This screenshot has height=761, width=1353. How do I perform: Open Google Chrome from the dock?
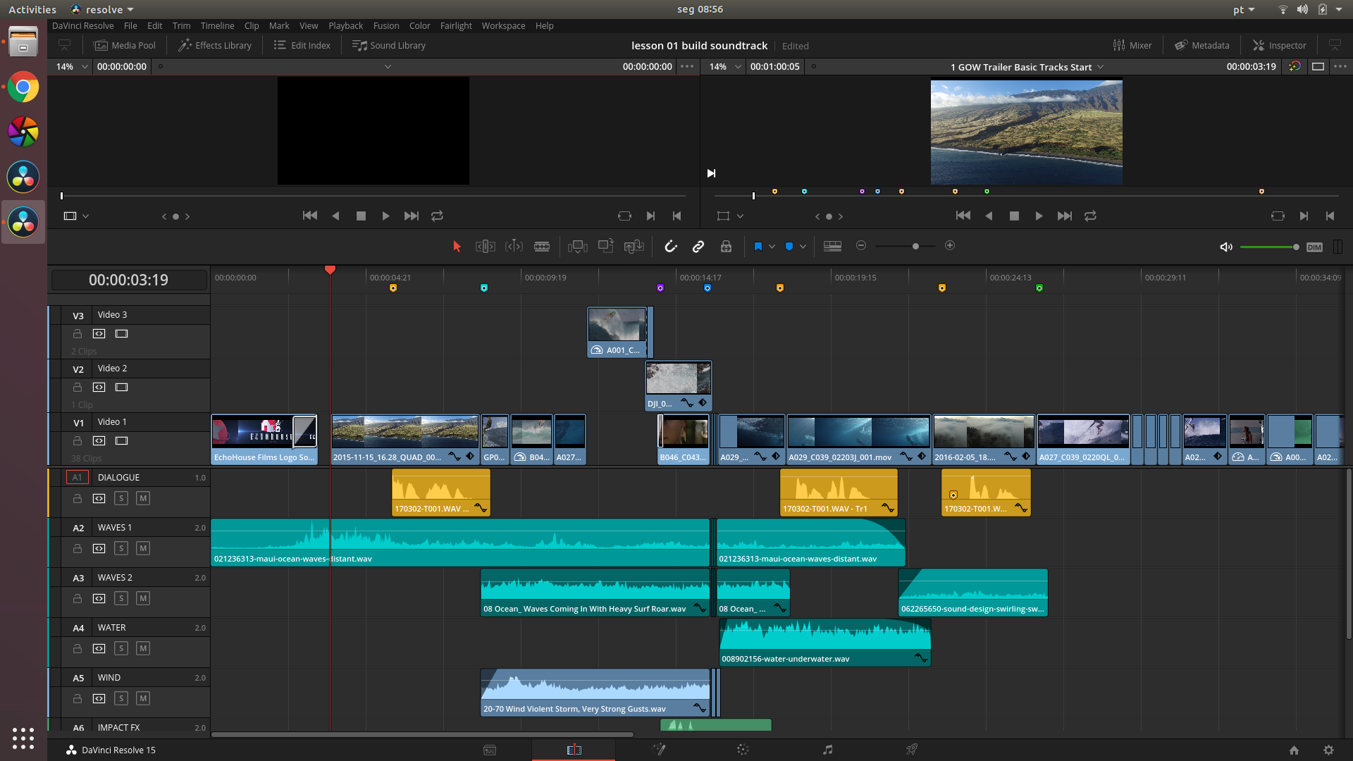[23, 87]
